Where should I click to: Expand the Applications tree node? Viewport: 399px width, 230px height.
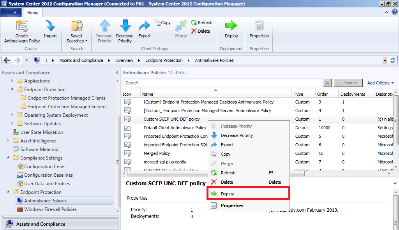[x=12, y=81]
